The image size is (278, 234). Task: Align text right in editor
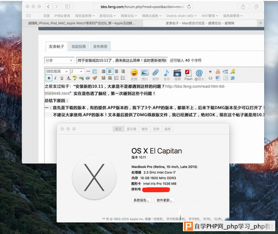(x=123, y=71)
